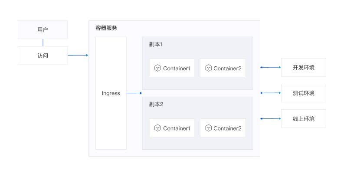
Task: Click the cube icon of Container2 in 副本1
Action: coord(208,68)
